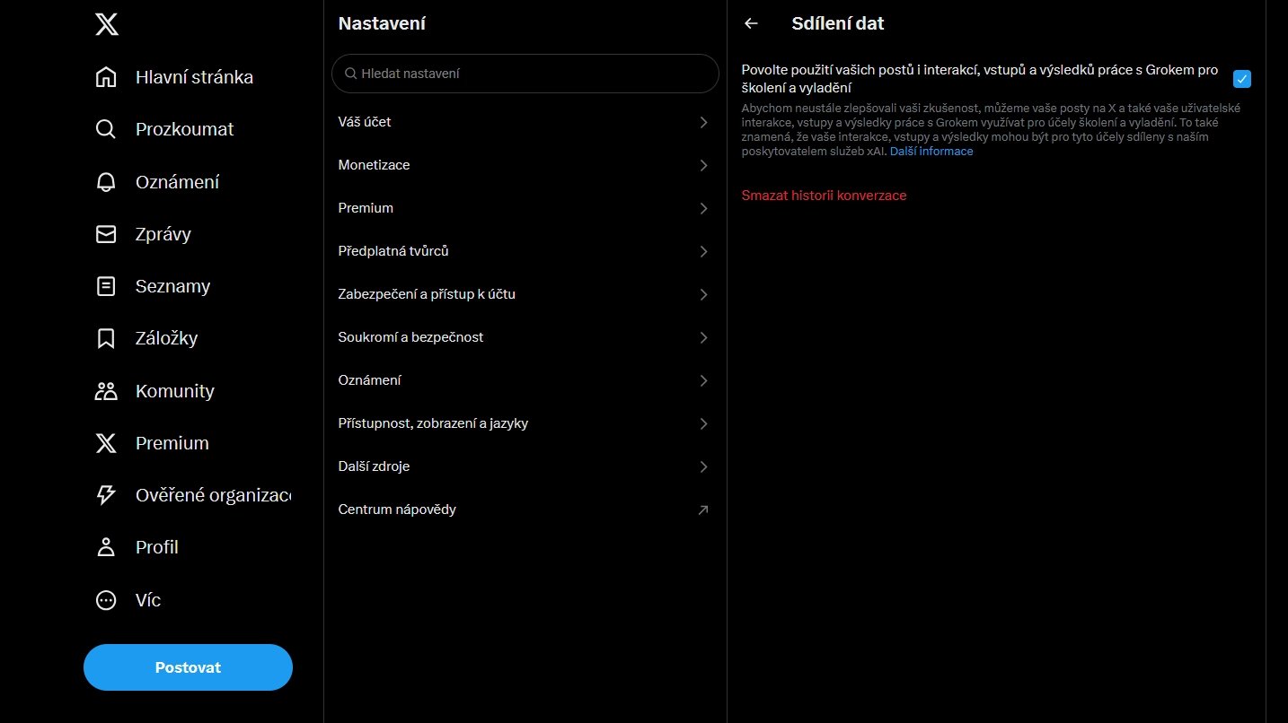1288x723 pixels.
Task: Go back with the arrow icon
Action: 752,24
